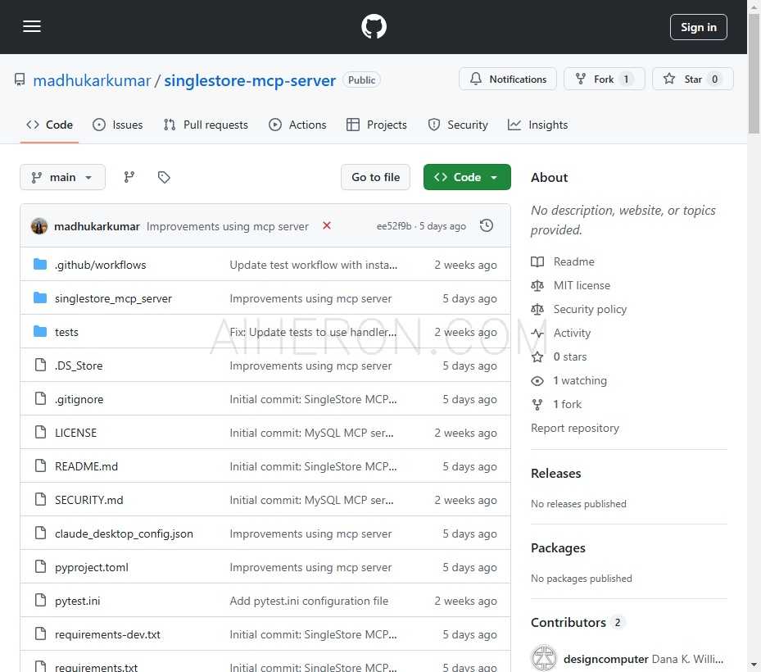Click the folder icon beside tests
Image resolution: width=761 pixels, height=672 pixels.
click(40, 332)
